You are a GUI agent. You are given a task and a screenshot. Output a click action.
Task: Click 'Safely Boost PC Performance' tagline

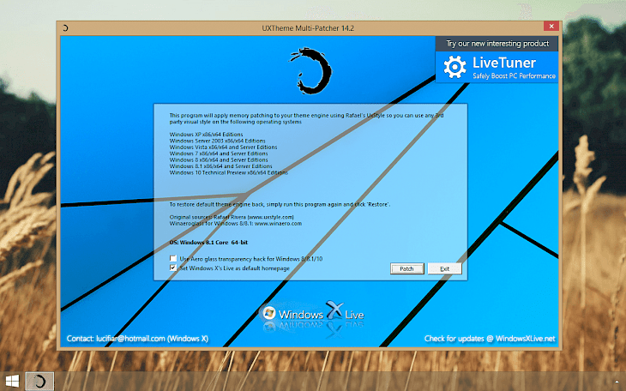tap(514, 75)
